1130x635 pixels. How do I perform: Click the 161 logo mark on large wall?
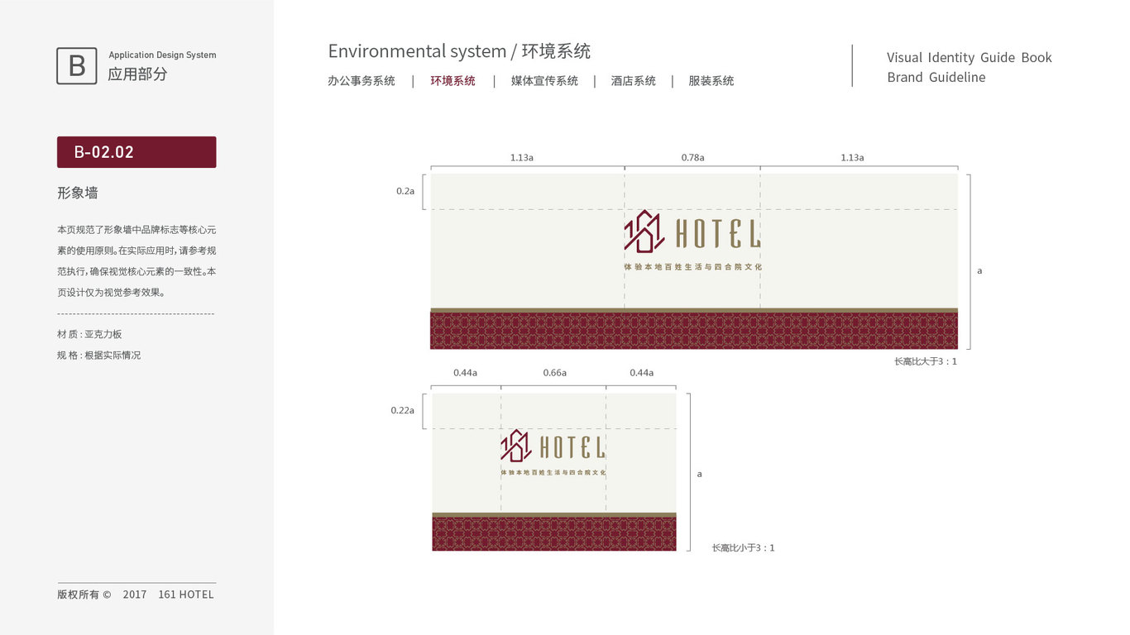tap(644, 232)
